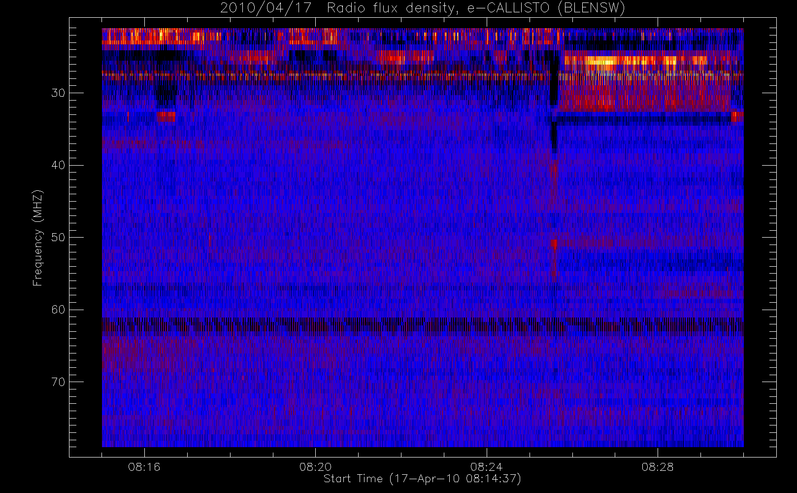Viewport: 797px width, 493px height.
Task: Click the 40 MHz frequency tick label
Action: point(58,165)
